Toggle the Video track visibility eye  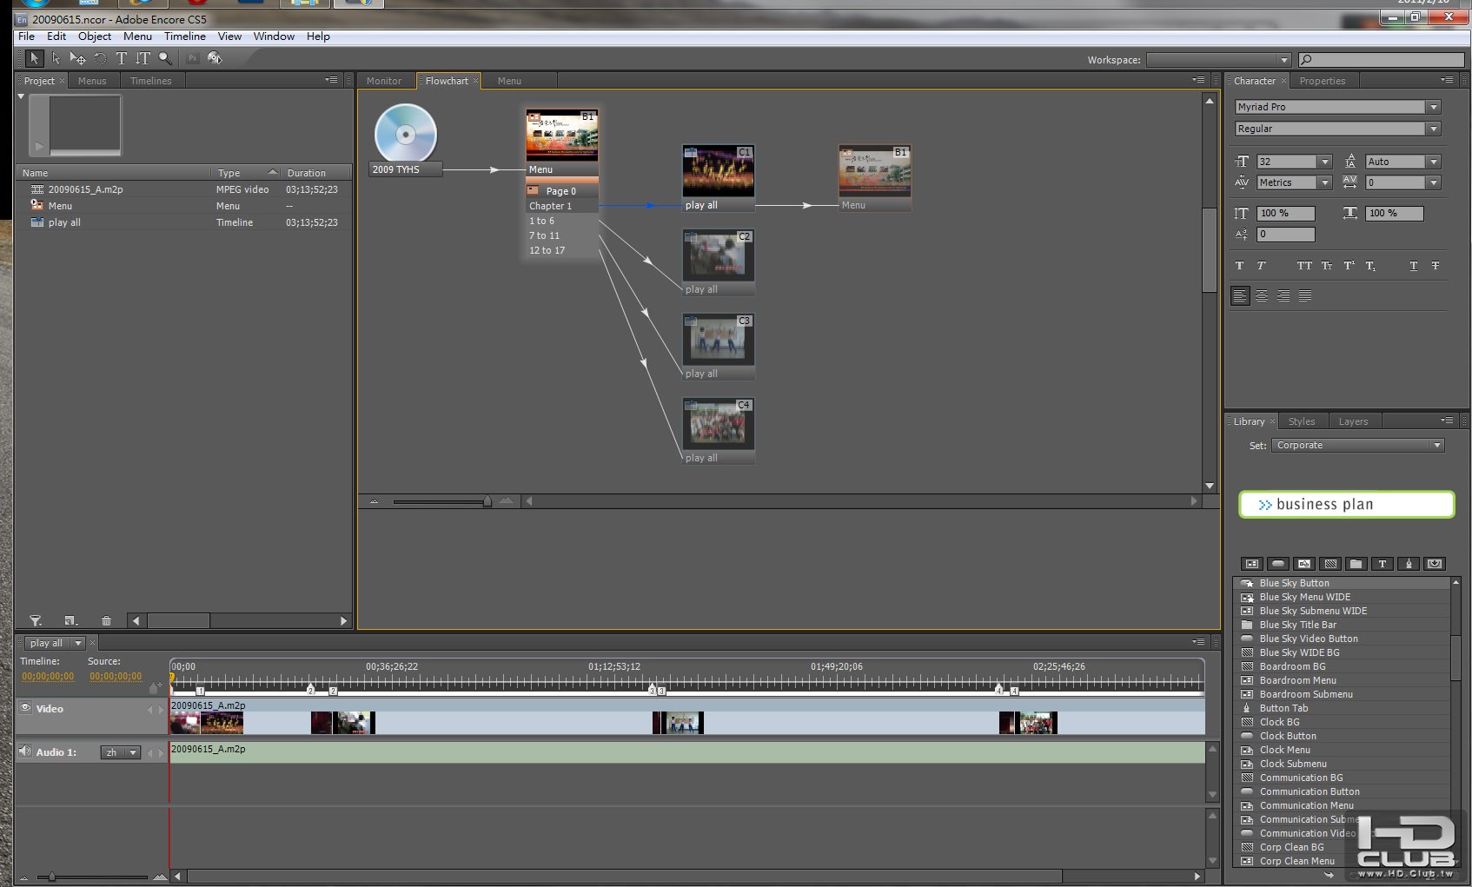point(26,708)
